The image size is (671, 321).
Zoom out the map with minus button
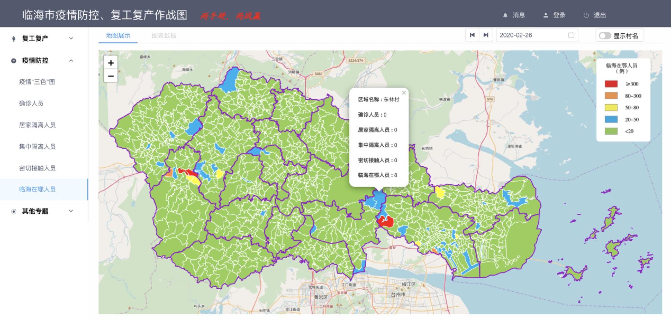click(x=111, y=76)
